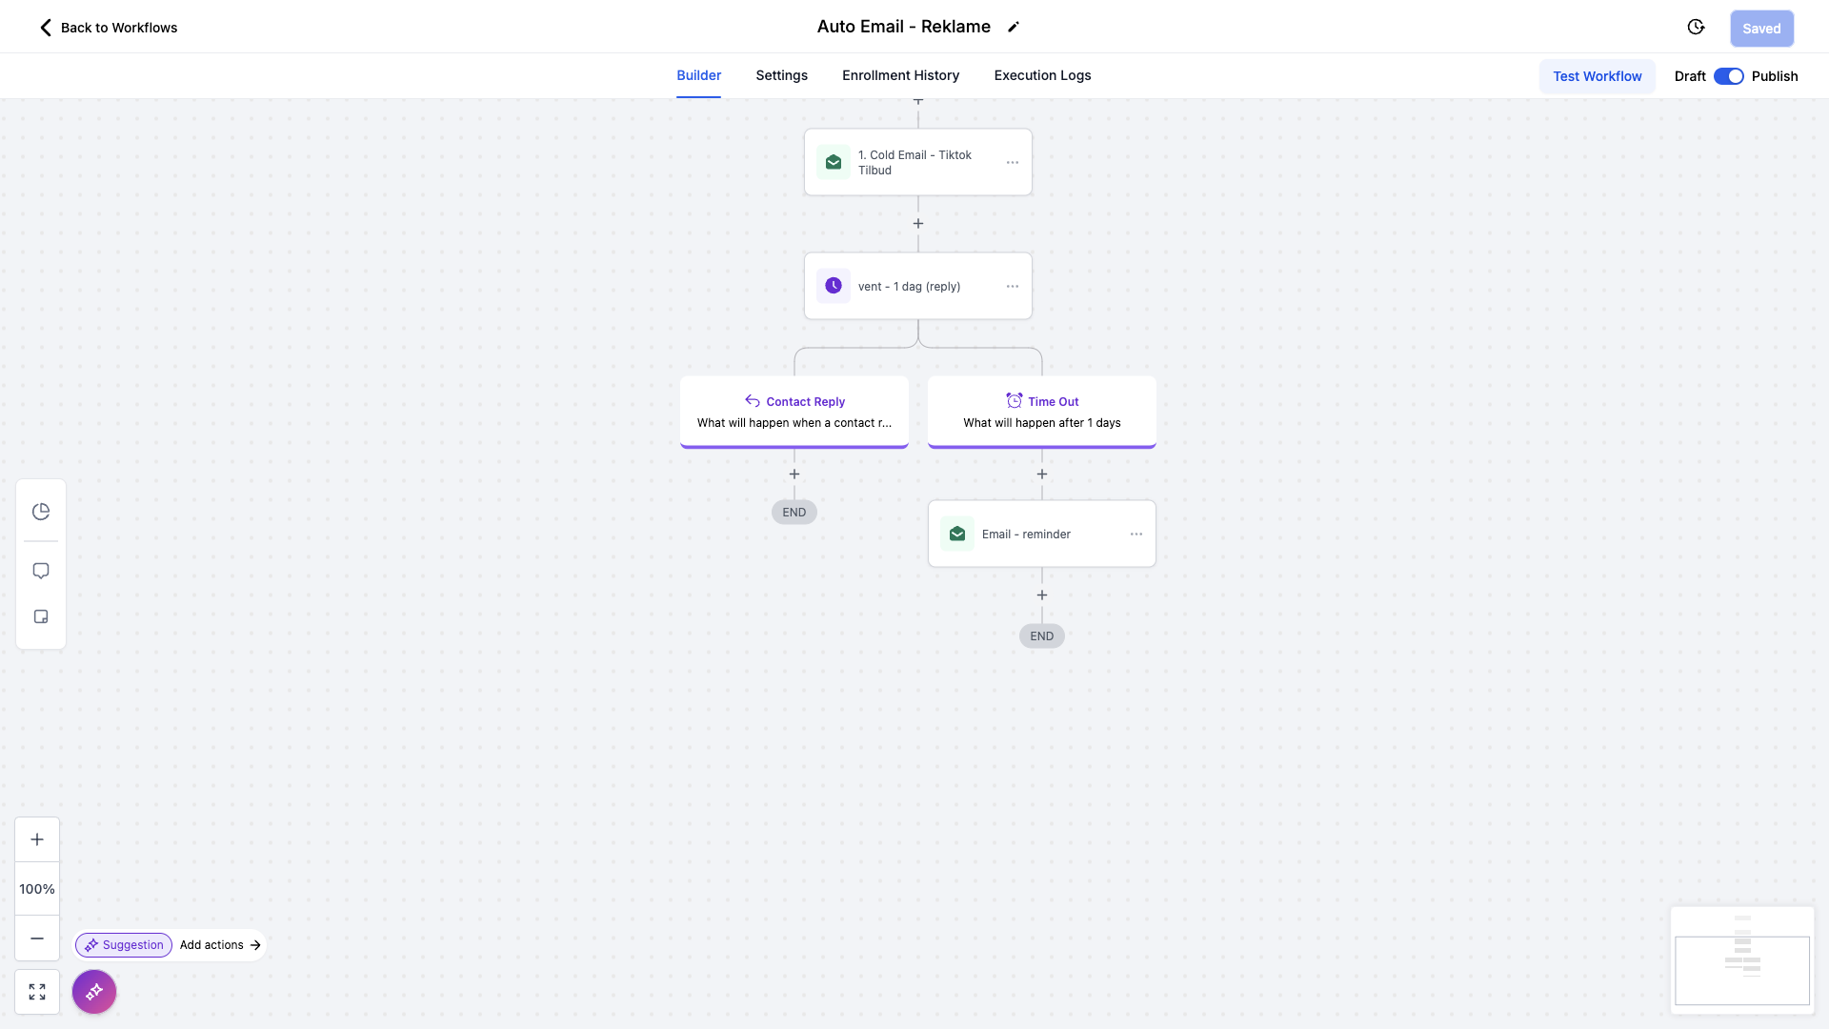This screenshot has width=1829, height=1029.
Task: Zoom in with the plus button
Action: [x=37, y=839]
